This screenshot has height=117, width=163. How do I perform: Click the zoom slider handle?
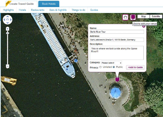(x=8, y=33)
